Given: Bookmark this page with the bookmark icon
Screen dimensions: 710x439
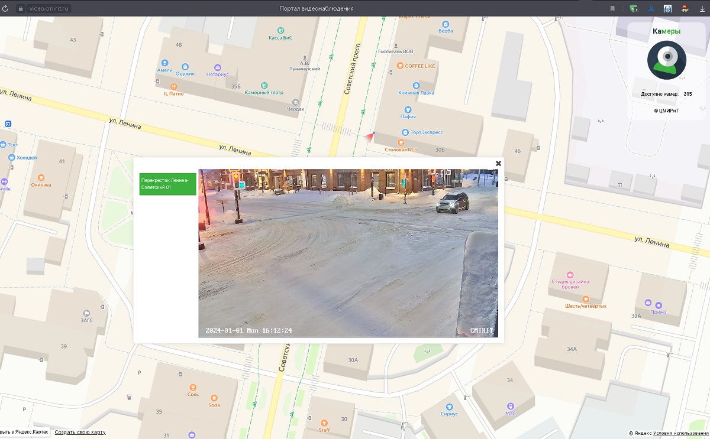Looking at the screenshot, I should (612, 8).
